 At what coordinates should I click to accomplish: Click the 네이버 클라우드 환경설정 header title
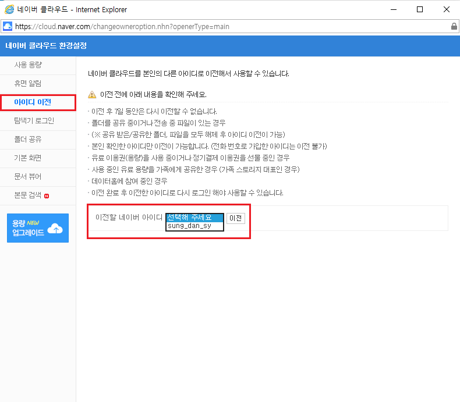click(46, 46)
